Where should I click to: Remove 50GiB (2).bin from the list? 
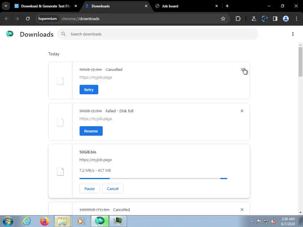tap(242, 69)
